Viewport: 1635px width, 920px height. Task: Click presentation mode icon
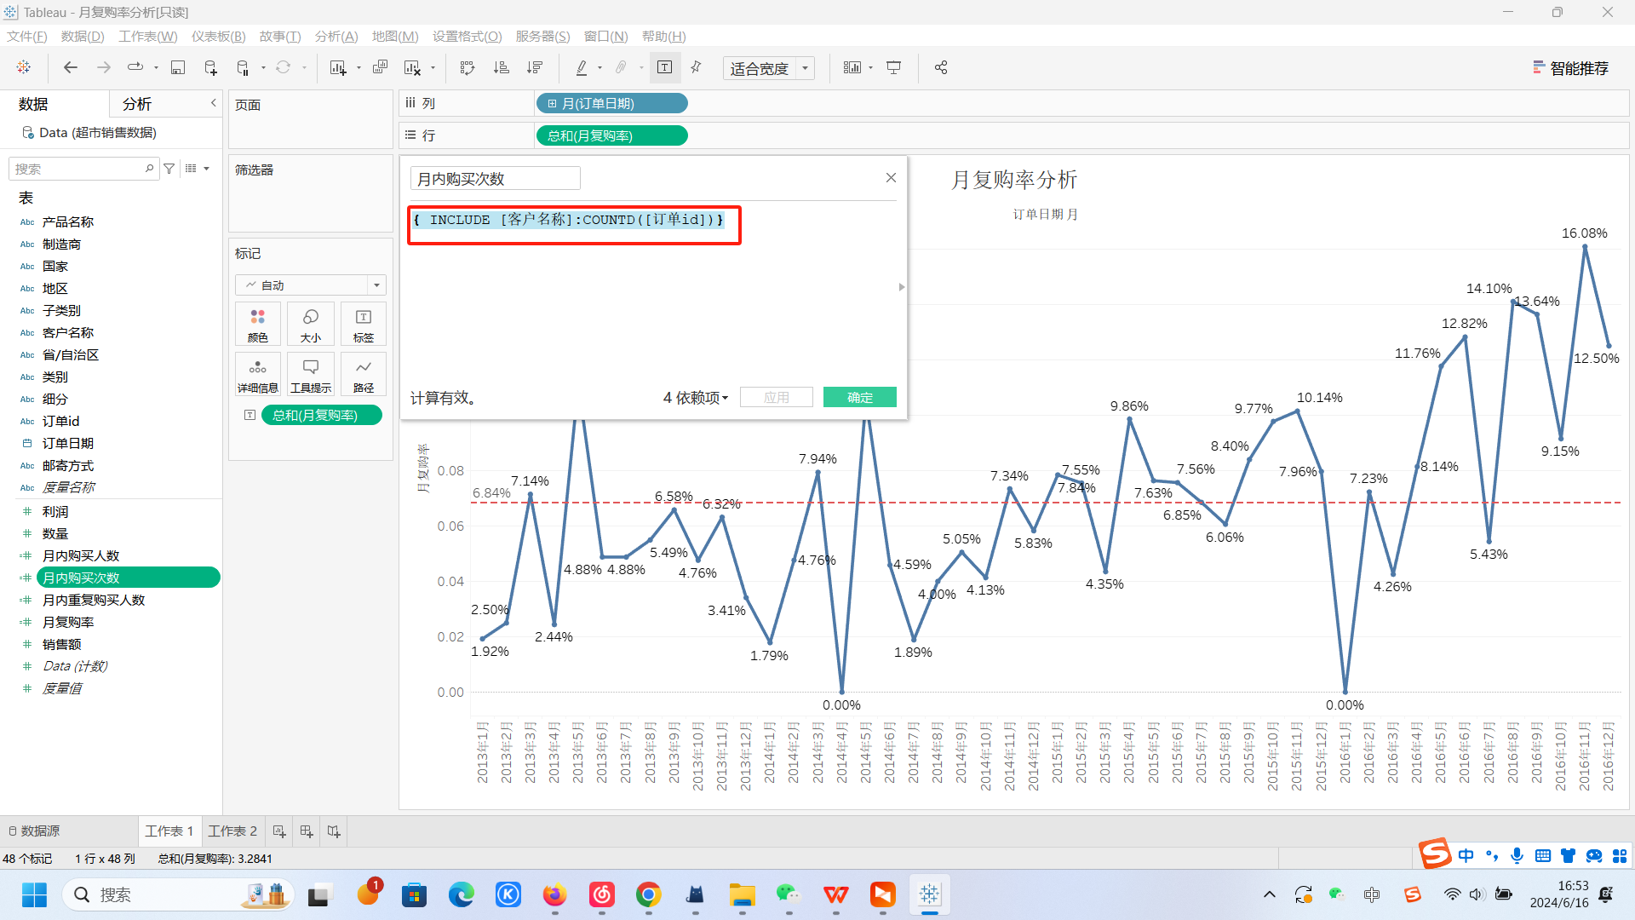coord(893,67)
